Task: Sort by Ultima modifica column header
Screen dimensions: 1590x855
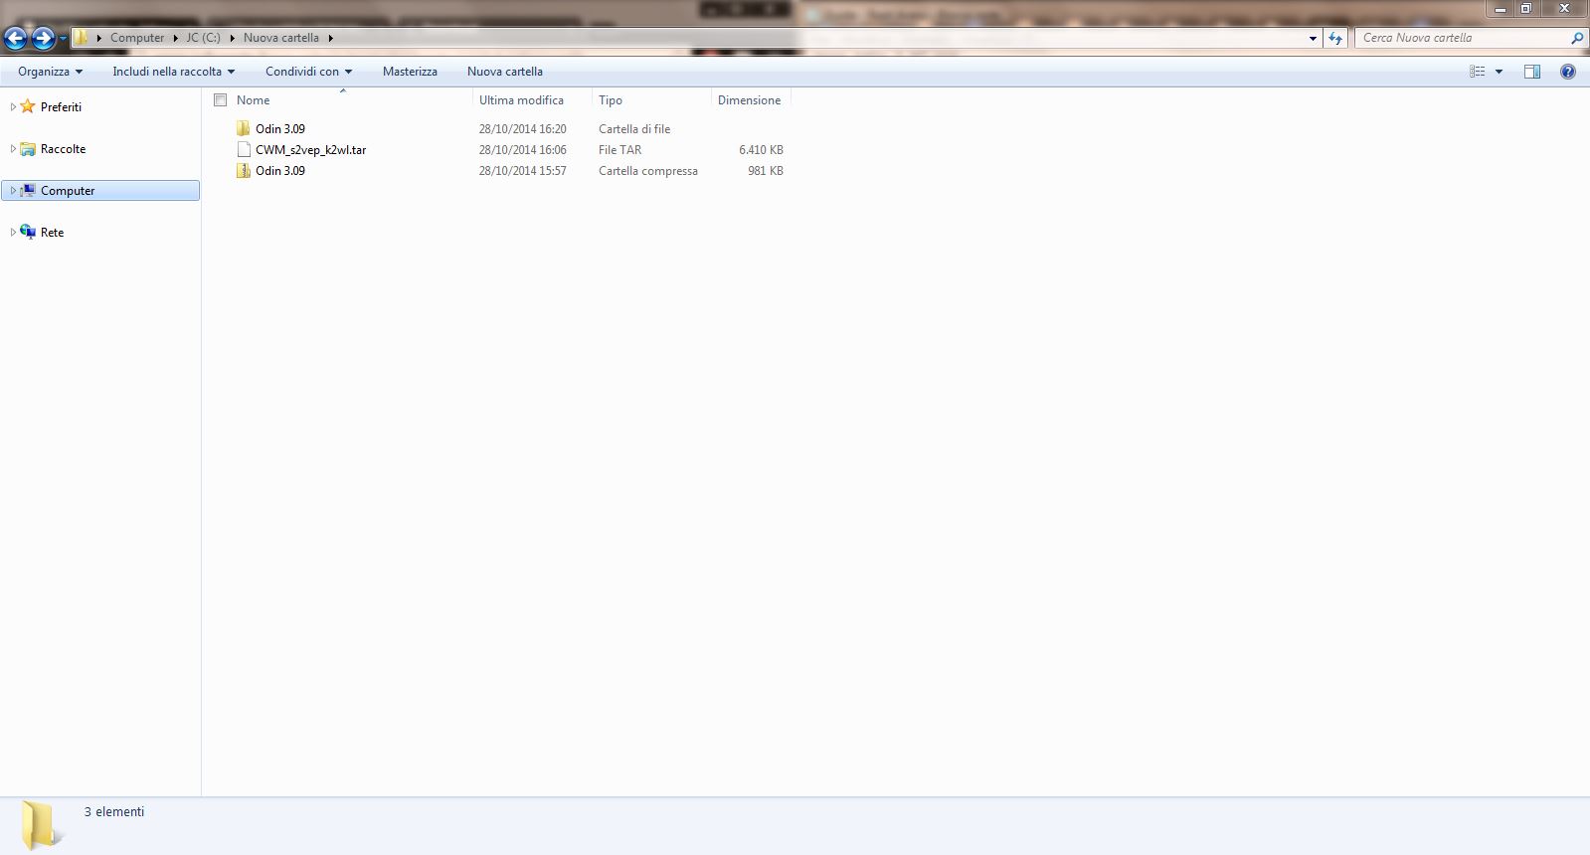Action: click(521, 100)
